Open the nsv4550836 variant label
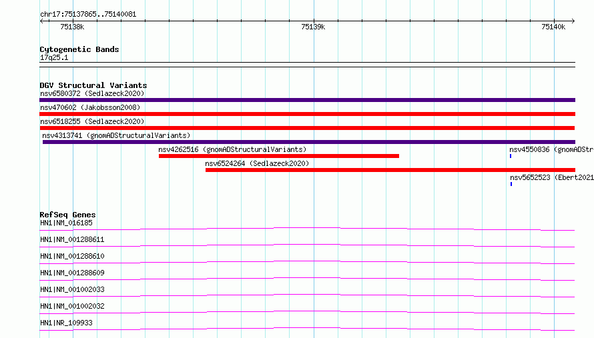Screen dimensions: 594x338 (x=551, y=149)
